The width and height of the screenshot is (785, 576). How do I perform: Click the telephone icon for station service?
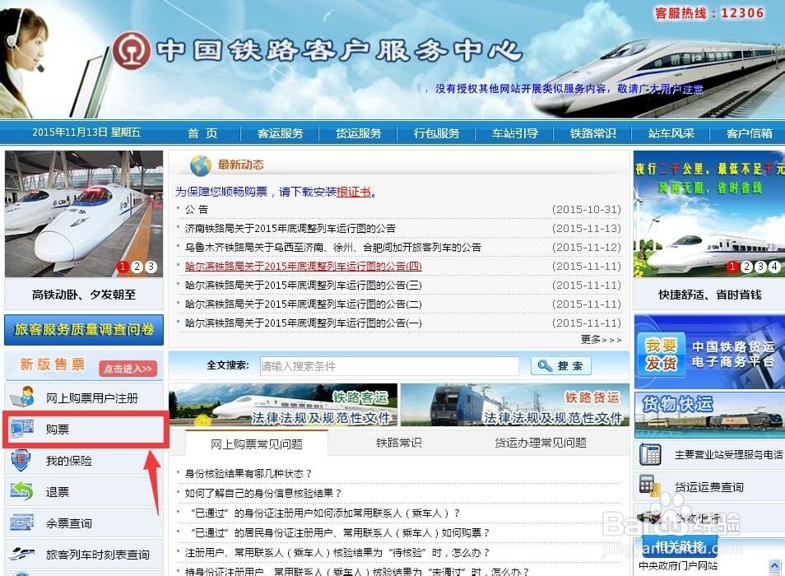pyautogui.click(x=650, y=454)
